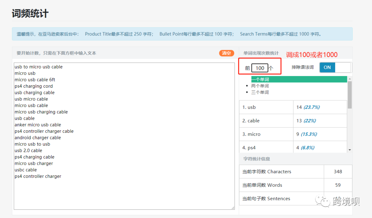This screenshot has height=218, width=372.
Task: Click the textarea resize handle corner
Action: click(x=233, y=208)
